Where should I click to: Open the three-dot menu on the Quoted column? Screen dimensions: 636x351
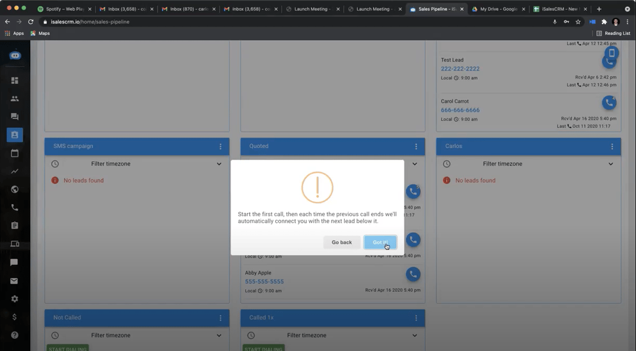tap(417, 146)
